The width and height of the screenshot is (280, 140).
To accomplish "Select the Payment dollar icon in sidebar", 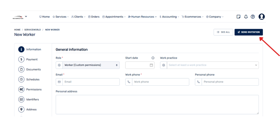I will click(21, 59).
